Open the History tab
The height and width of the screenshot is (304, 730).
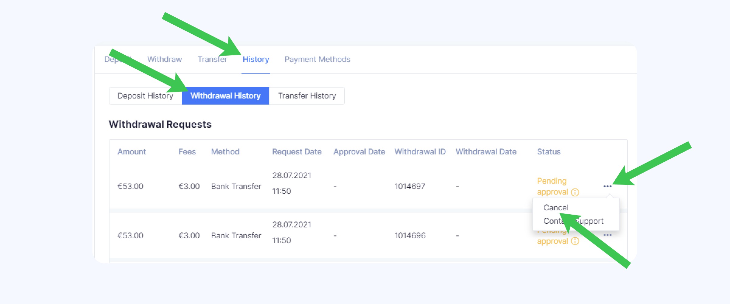pyautogui.click(x=256, y=59)
